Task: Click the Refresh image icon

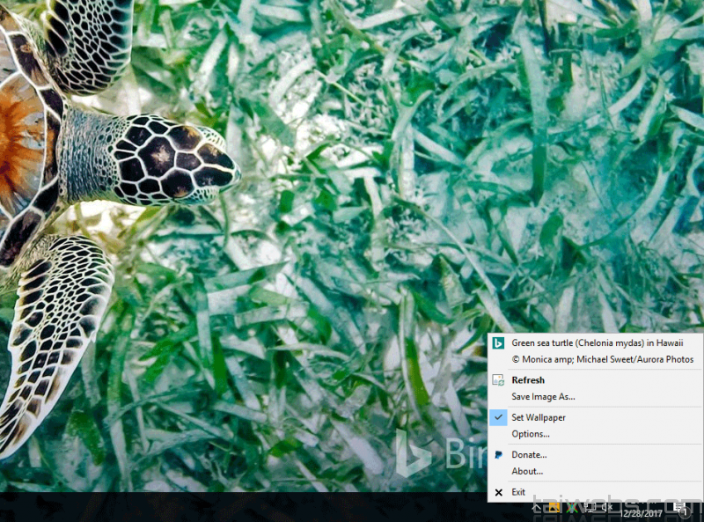Action: 498,380
